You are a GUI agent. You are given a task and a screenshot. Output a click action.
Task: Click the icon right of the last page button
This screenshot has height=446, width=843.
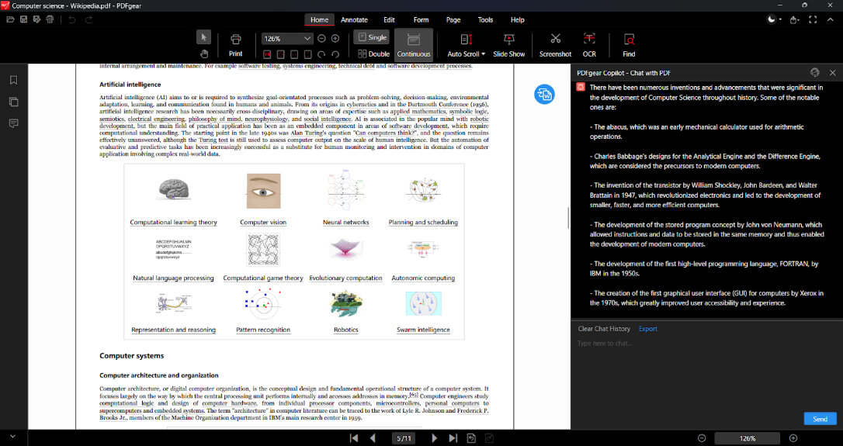click(x=471, y=438)
